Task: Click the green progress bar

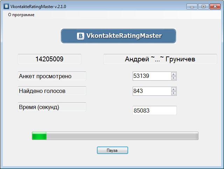Action: pyautogui.click(x=115, y=136)
